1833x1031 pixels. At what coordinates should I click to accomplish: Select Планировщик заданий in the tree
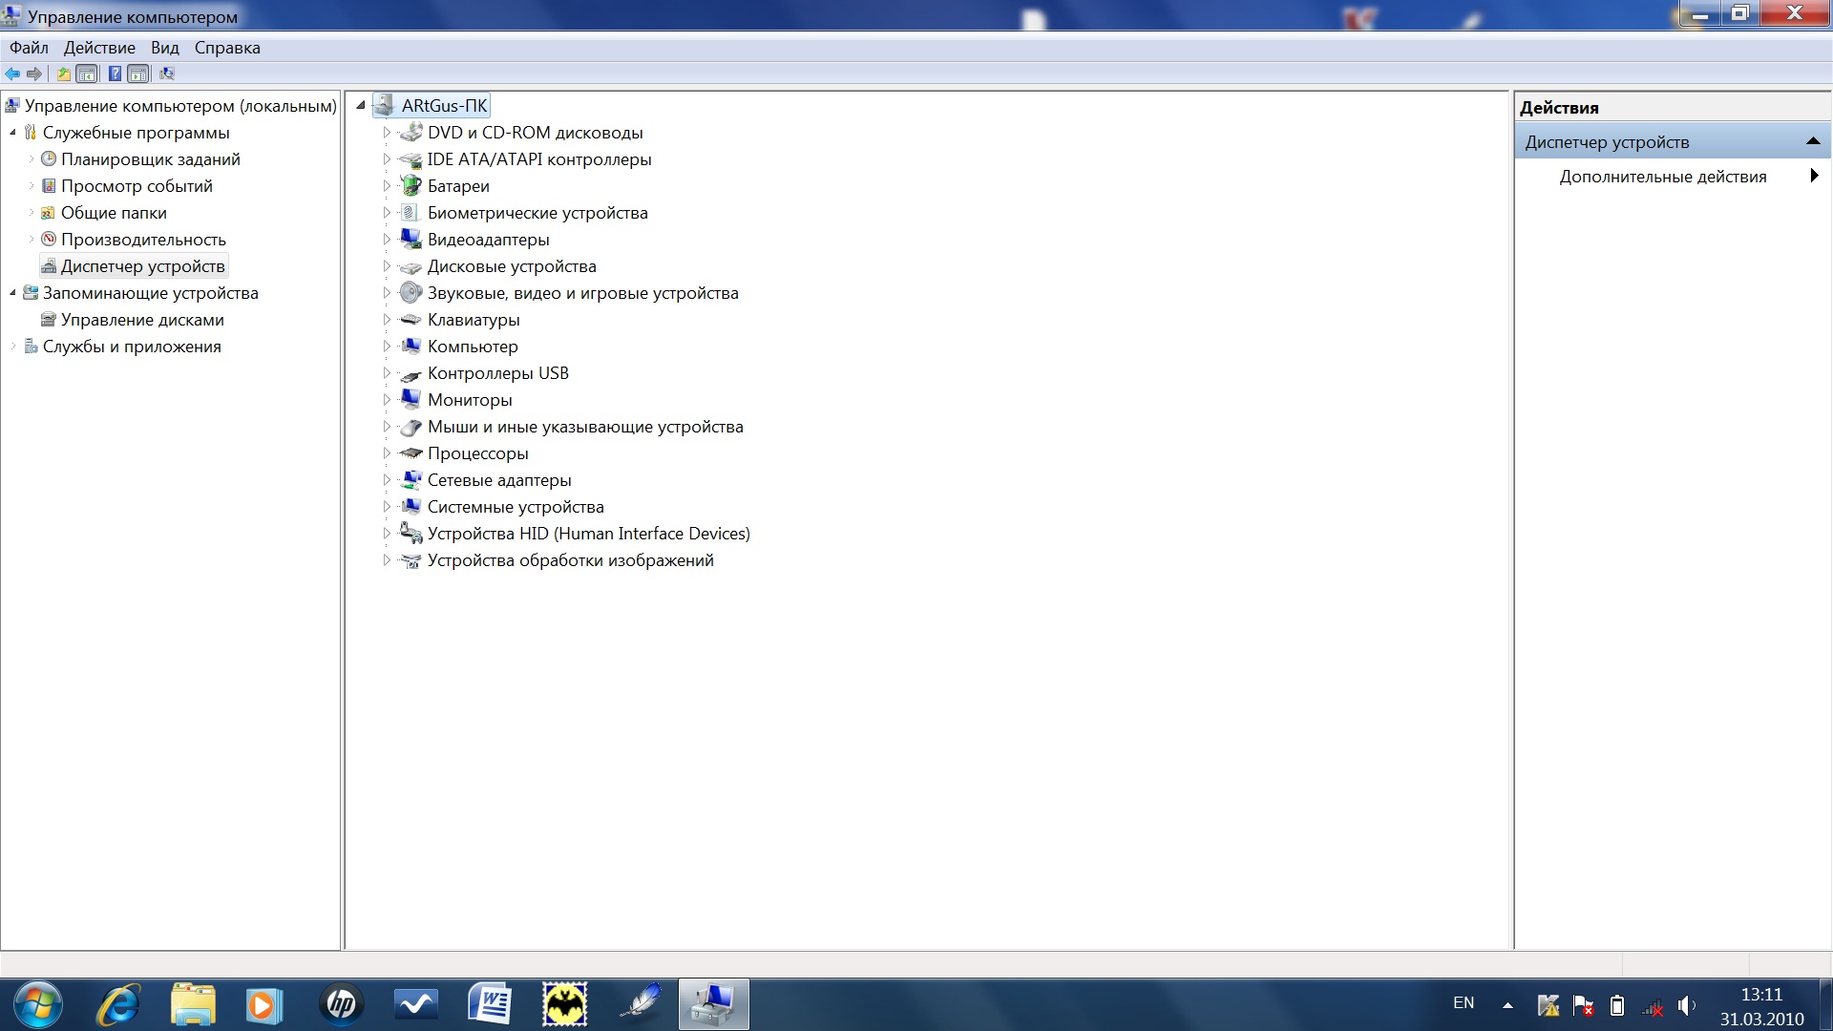click(x=150, y=159)
